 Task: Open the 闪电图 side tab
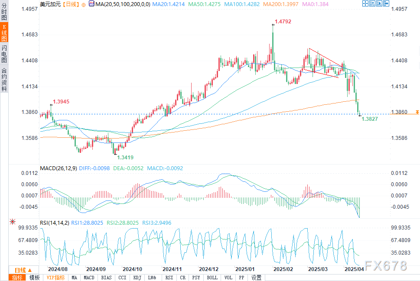[4, 54]
